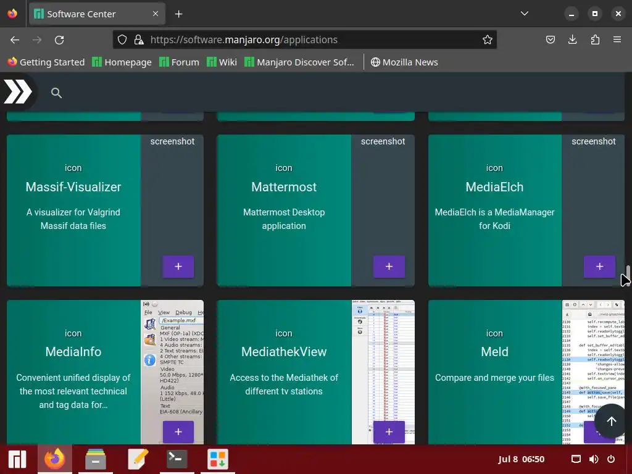632x474 pixels.
Task: Select the Software Center tab
Action: click(x=97, y=14)
